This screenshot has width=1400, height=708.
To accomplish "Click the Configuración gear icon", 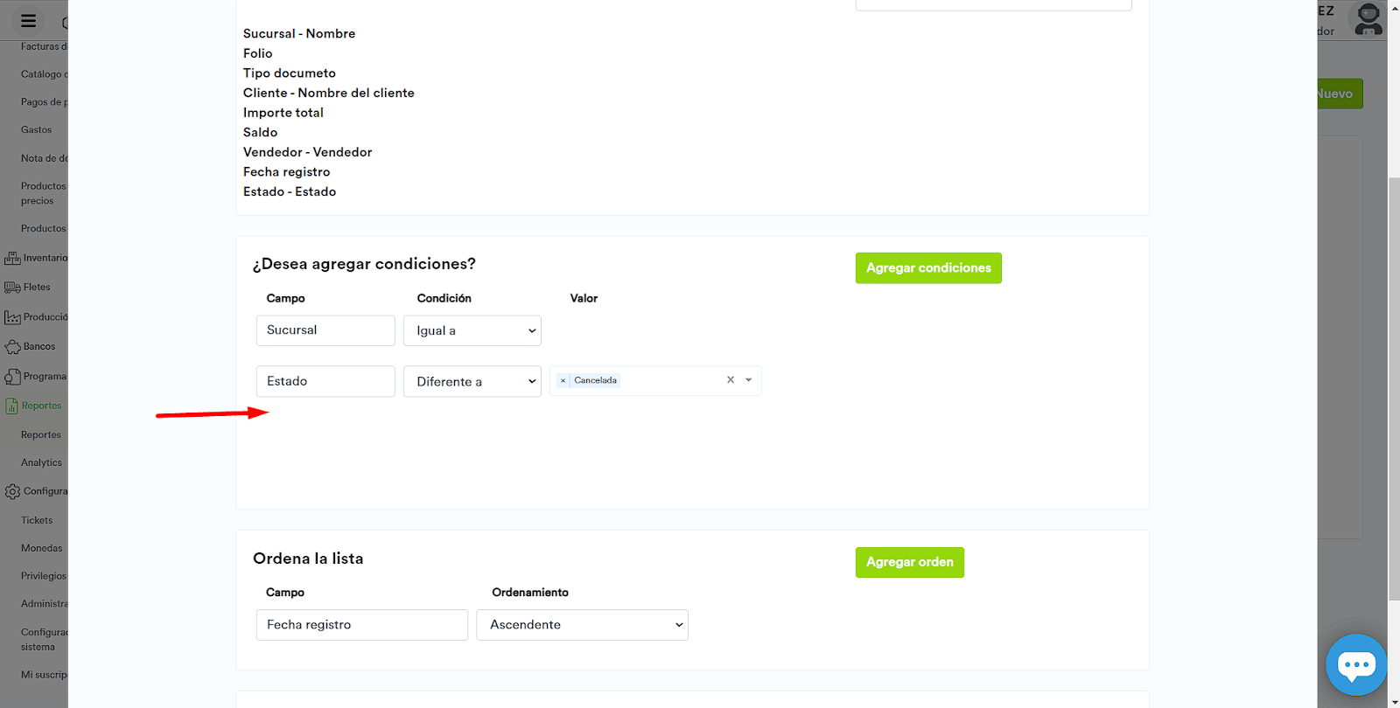I will pos(12,492).
